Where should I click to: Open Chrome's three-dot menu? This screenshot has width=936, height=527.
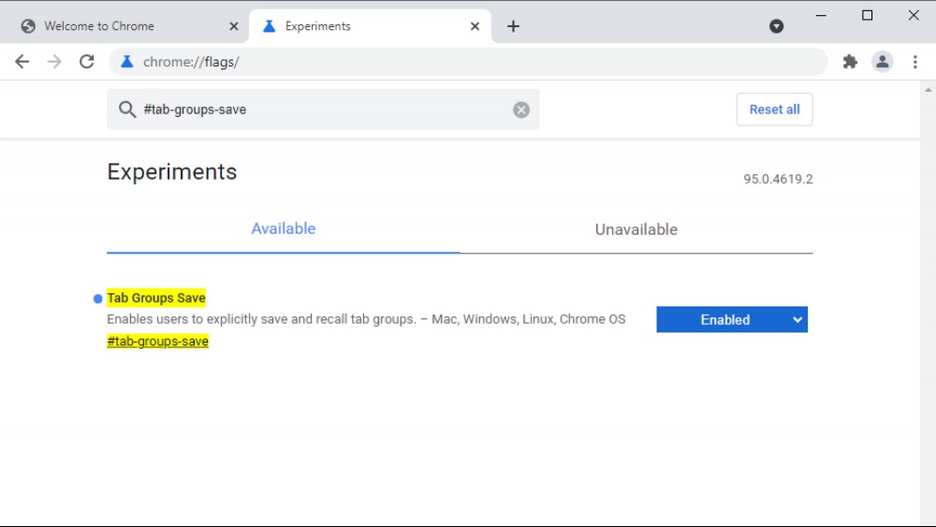915,62
